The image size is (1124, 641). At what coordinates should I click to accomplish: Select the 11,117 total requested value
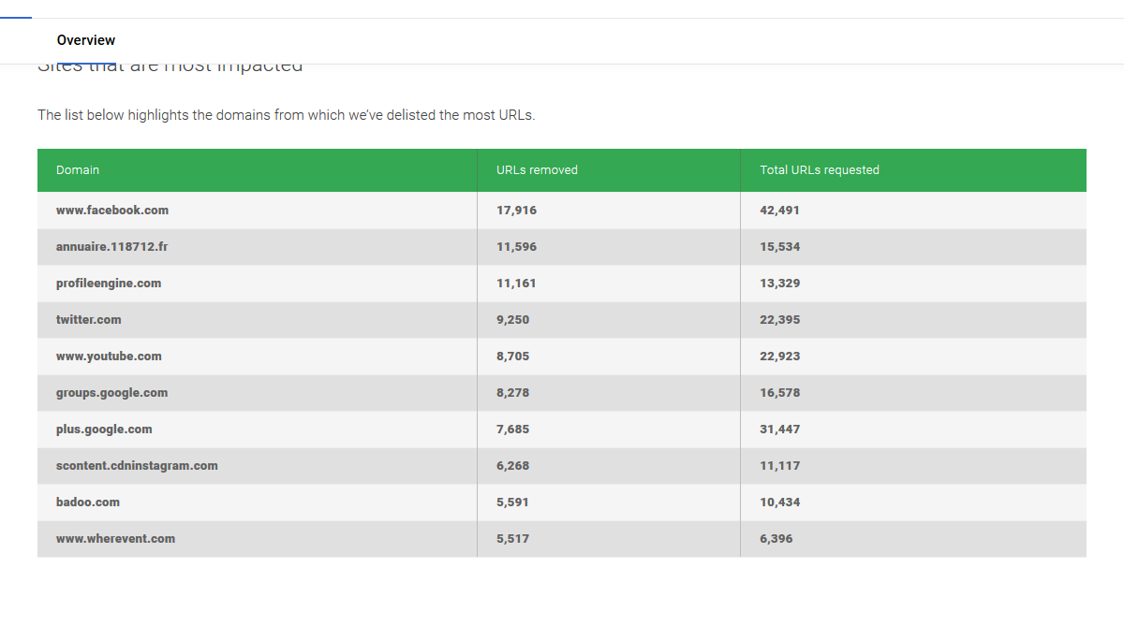pyautogui.click(x=780, y=466)
